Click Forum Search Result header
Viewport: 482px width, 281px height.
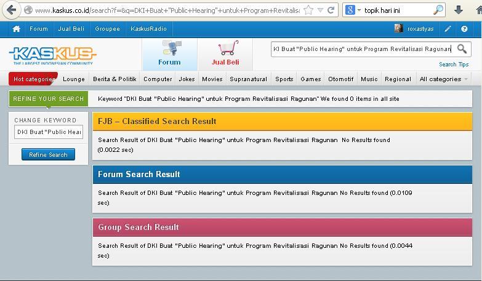(282, 174)
